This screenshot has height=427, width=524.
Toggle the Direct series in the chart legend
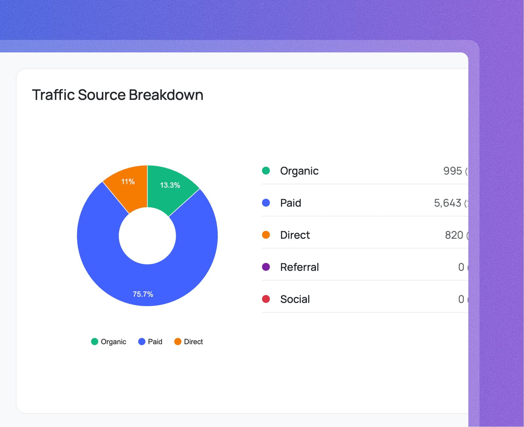[x=189, y=342]
